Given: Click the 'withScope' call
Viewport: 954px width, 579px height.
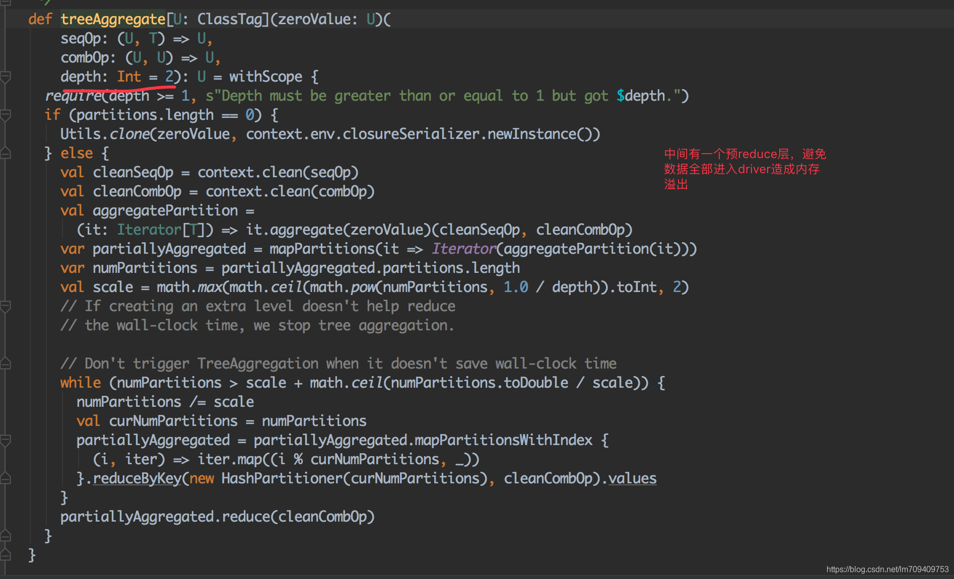Looking at the screenshot, I should [x=266, y=77].
